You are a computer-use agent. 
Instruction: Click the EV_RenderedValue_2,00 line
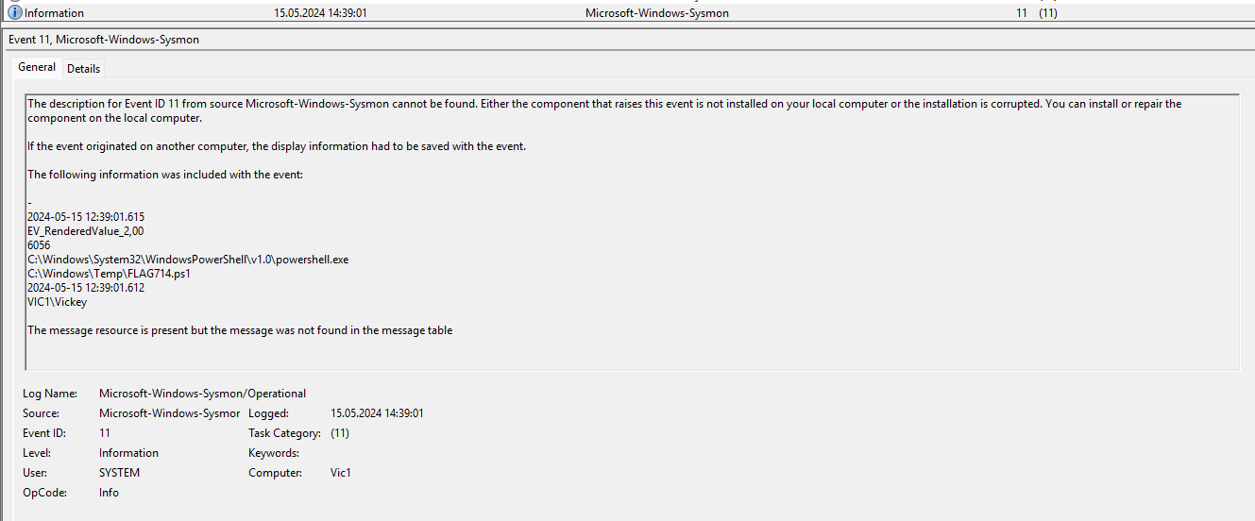coord(85,231)
